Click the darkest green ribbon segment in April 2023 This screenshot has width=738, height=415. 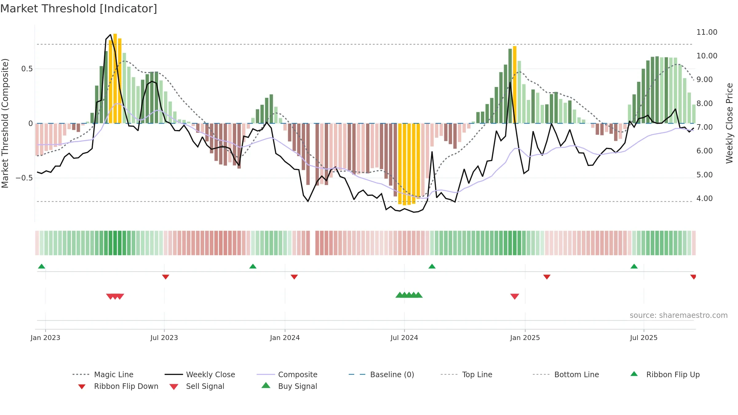pyautogui.click(x=115, y=243)
